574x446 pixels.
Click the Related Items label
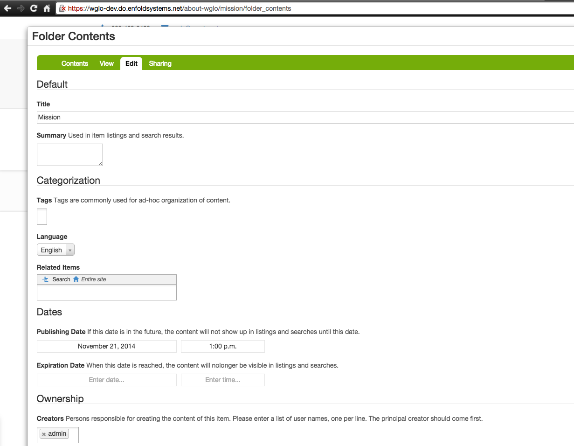(x=58, y=267)
